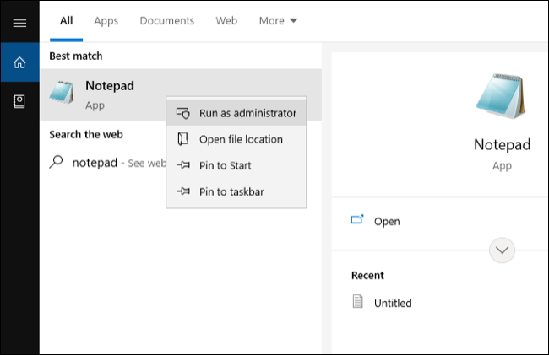
Task: Click the Open icon in preview pane
Action: click(357, 220)
